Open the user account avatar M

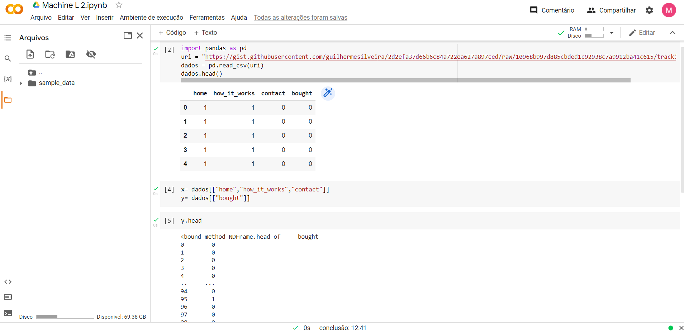[669, 10]
